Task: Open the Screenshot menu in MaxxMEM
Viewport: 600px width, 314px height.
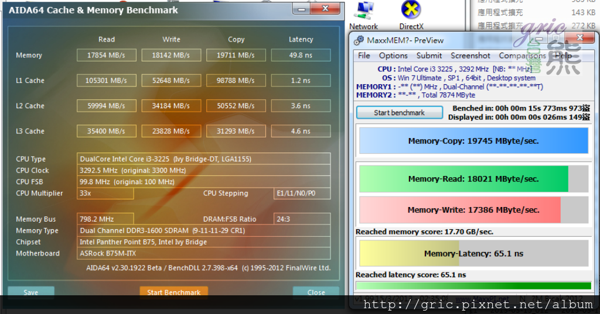Action: (471, 56)
